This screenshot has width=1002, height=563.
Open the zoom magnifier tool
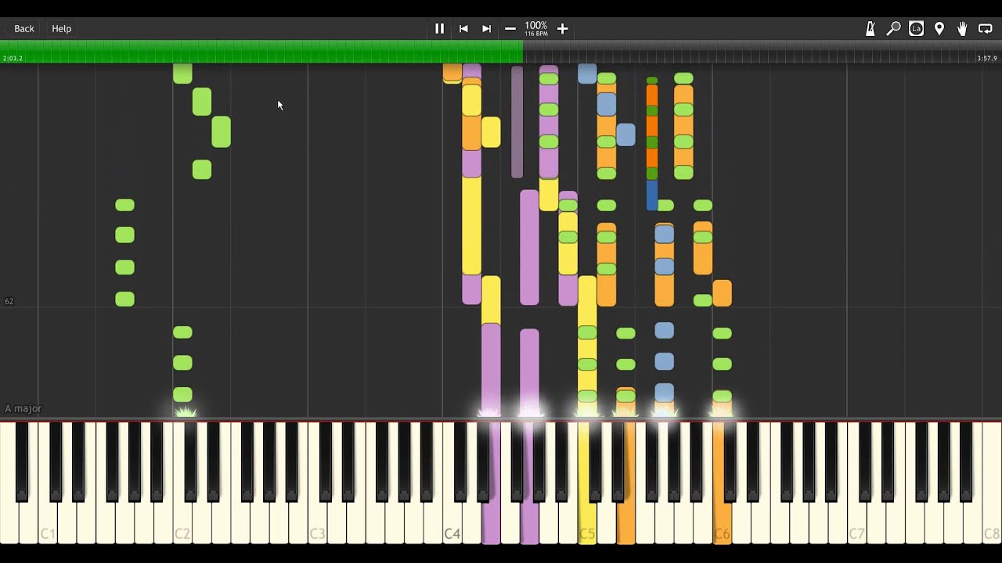pos(893,28)
